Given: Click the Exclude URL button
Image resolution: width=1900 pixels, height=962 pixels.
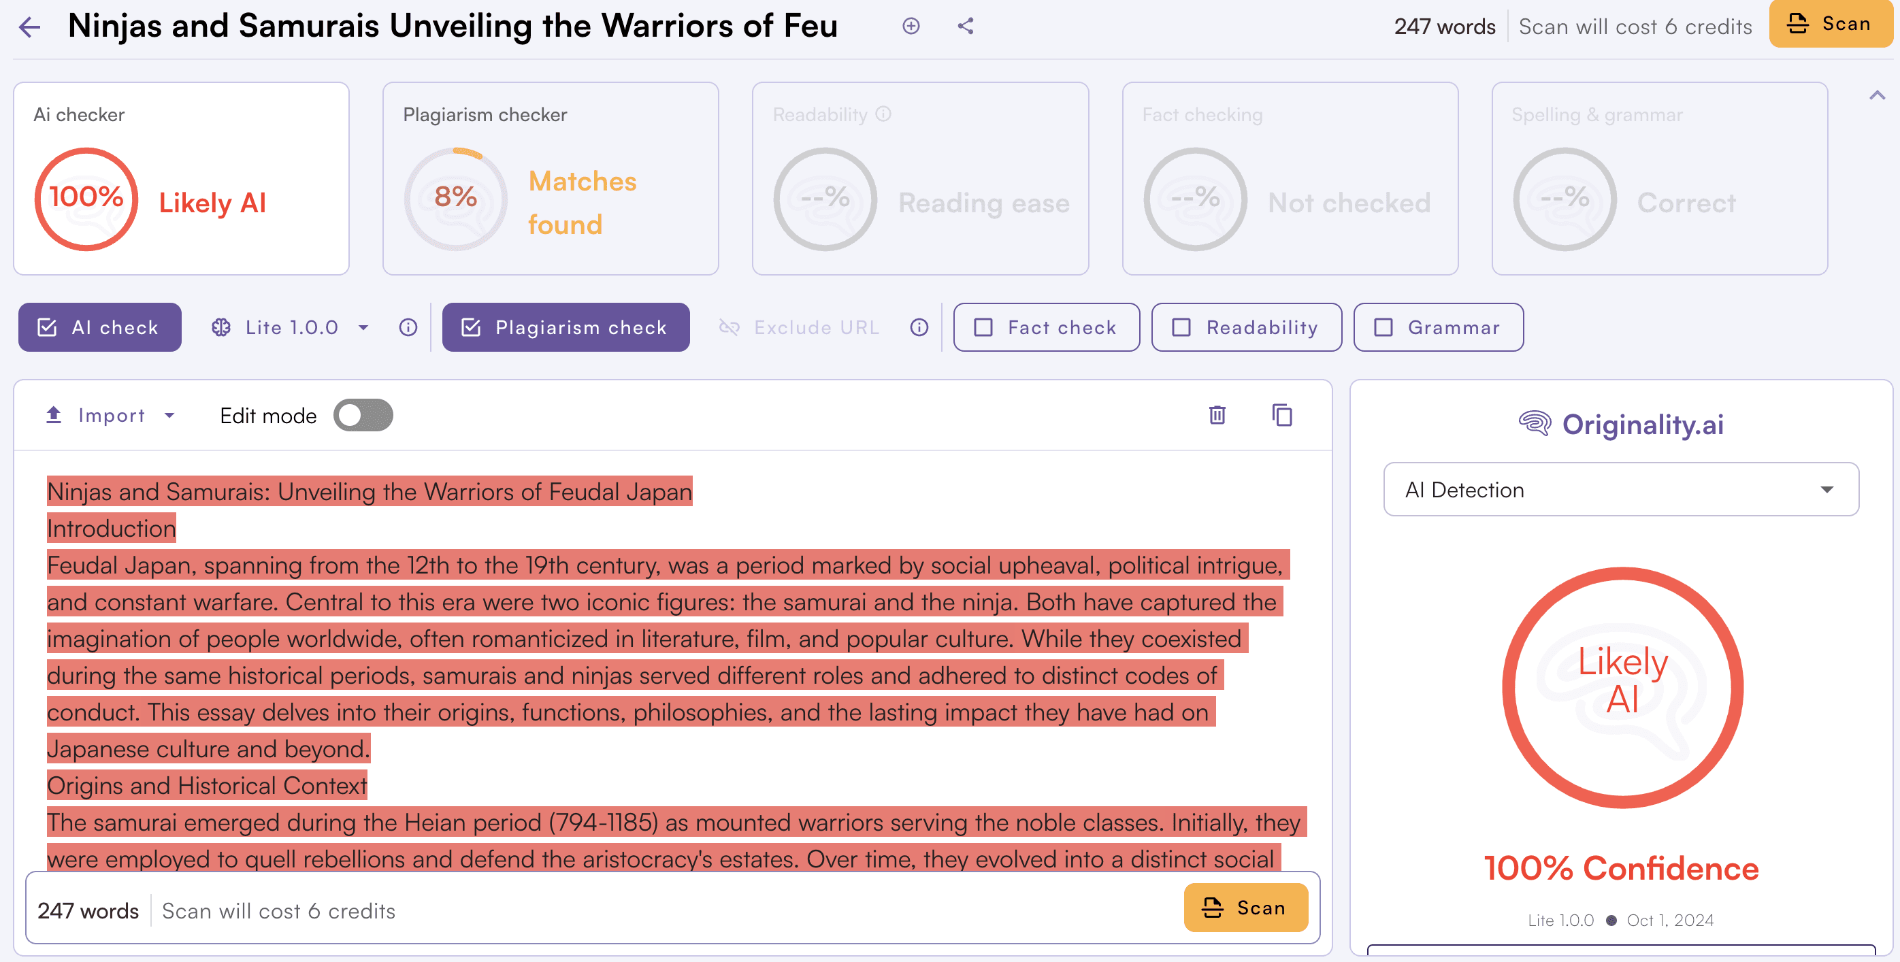Looking at the screenshot, I should [x=800, y=327].
